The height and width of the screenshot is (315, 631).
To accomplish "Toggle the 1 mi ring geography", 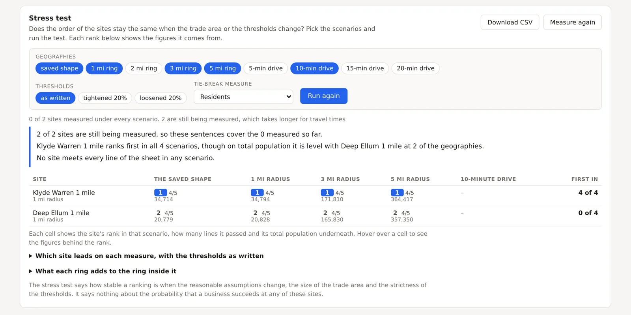I will pos(105,68).
